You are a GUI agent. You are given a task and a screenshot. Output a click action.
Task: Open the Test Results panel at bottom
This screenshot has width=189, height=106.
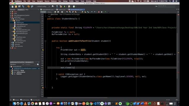point(35,100)
